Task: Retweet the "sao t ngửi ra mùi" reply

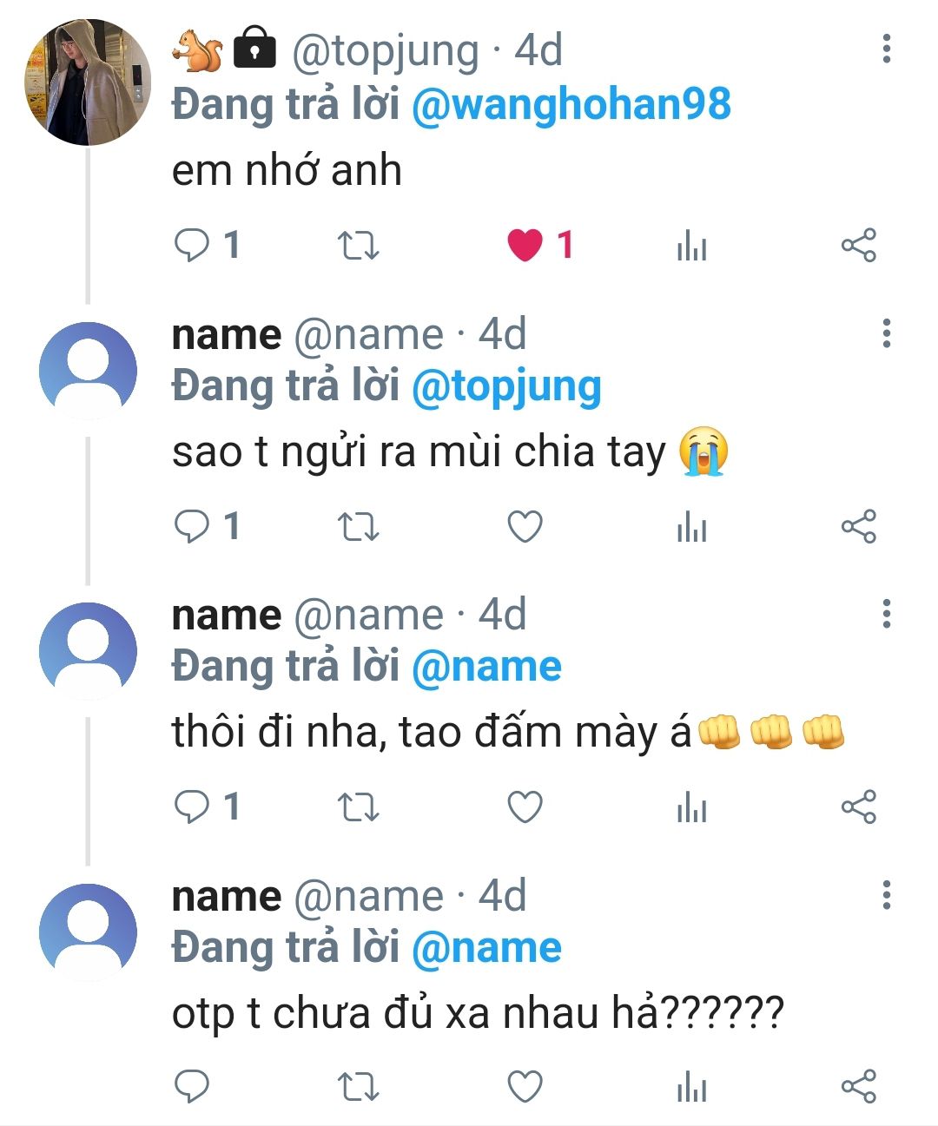Action: coord(358,527)
